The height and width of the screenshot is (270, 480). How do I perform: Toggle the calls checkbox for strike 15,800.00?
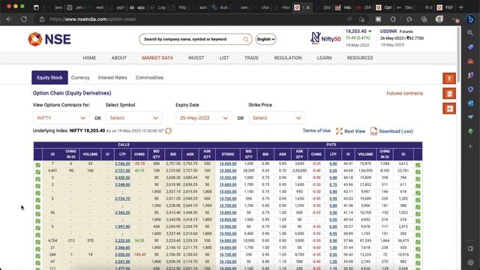coord(38,214)
